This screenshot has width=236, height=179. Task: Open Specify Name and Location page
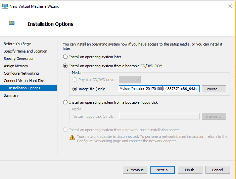point(26,51)
